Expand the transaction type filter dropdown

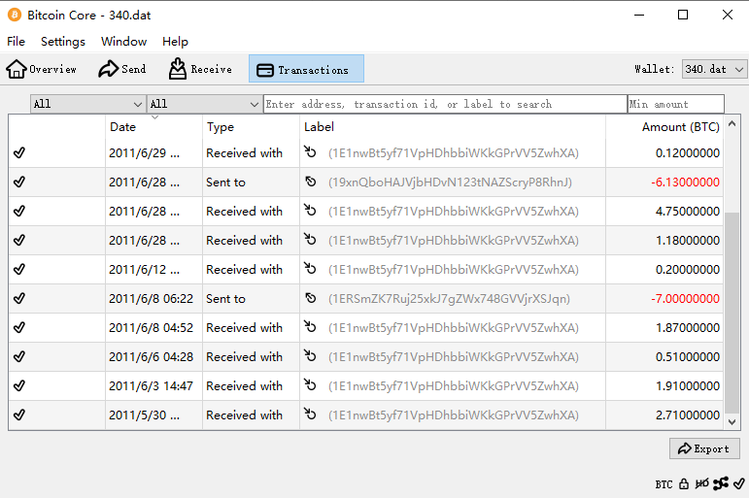[204, 104]
